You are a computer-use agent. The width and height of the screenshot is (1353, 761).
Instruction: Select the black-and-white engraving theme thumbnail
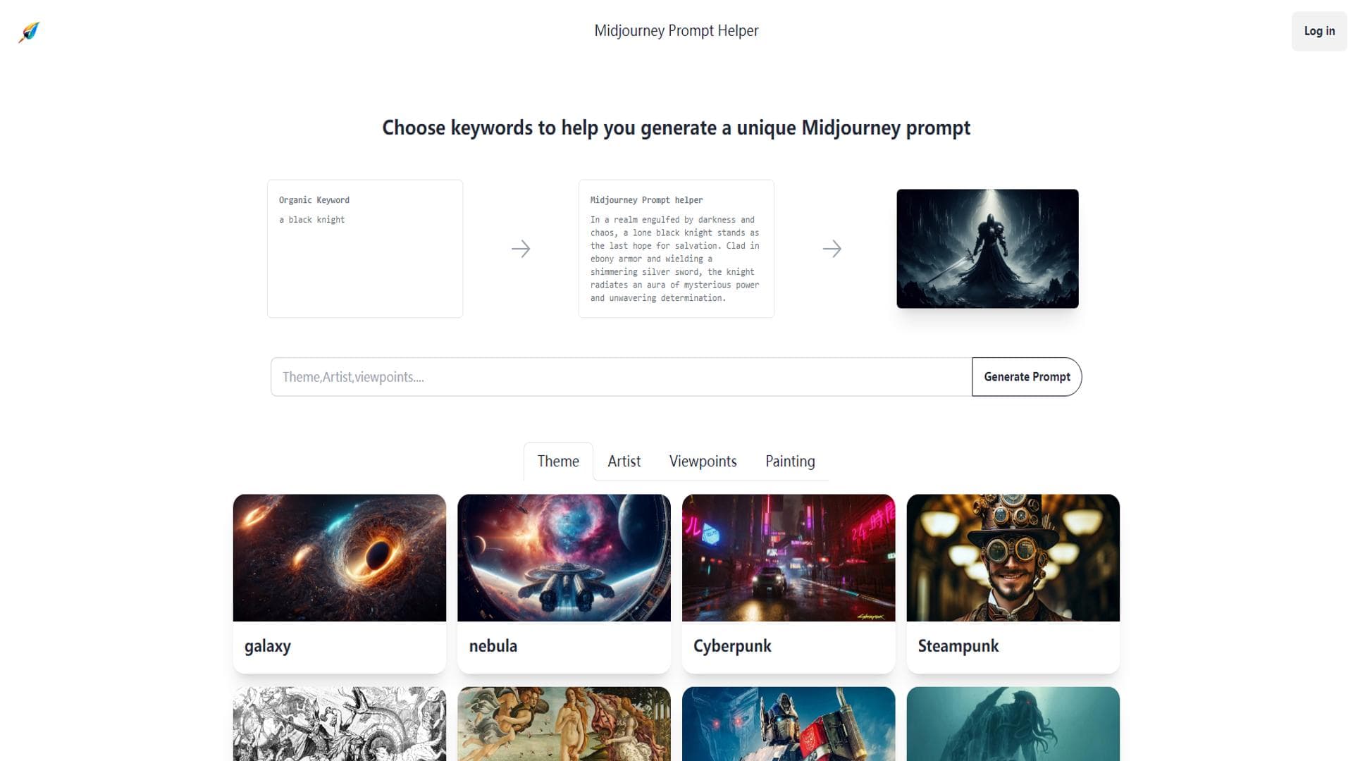pyautogui.click(x=340, y=724)
